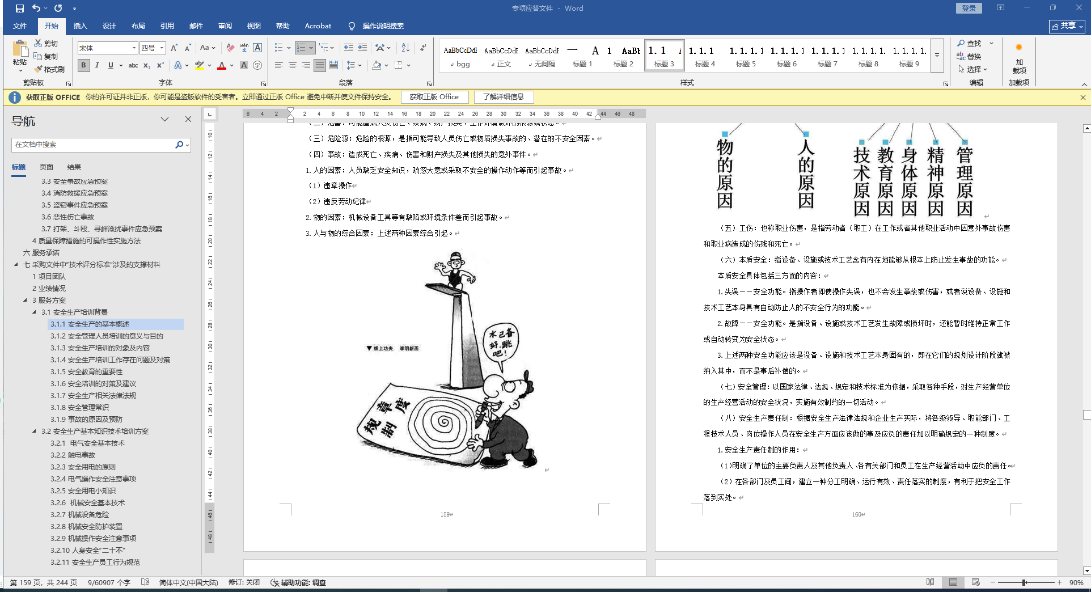Click the 登录 sign-in button
Screen dimensions: 1091x592
point(969,8)
